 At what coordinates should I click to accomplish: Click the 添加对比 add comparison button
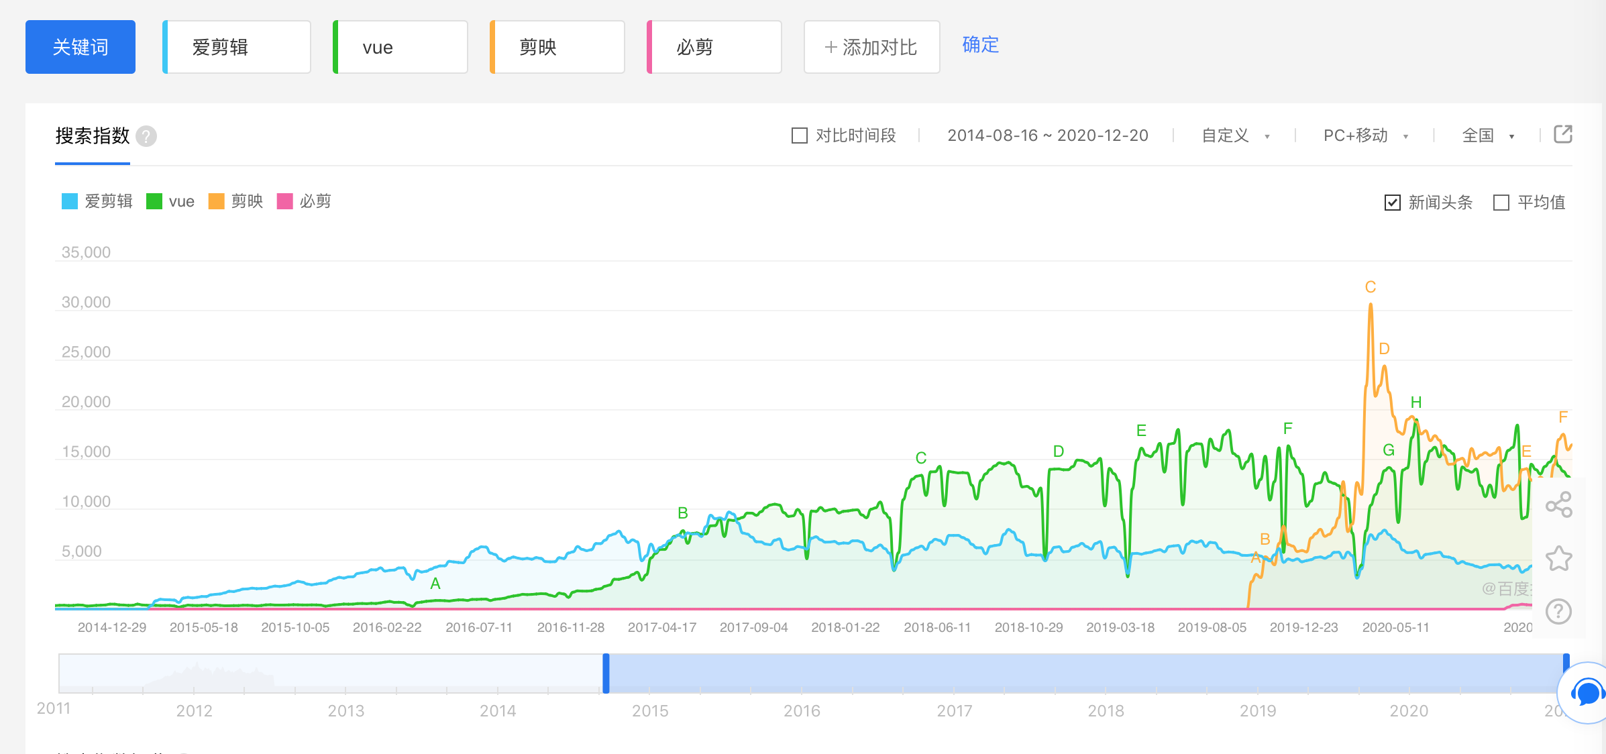(871, 47)
